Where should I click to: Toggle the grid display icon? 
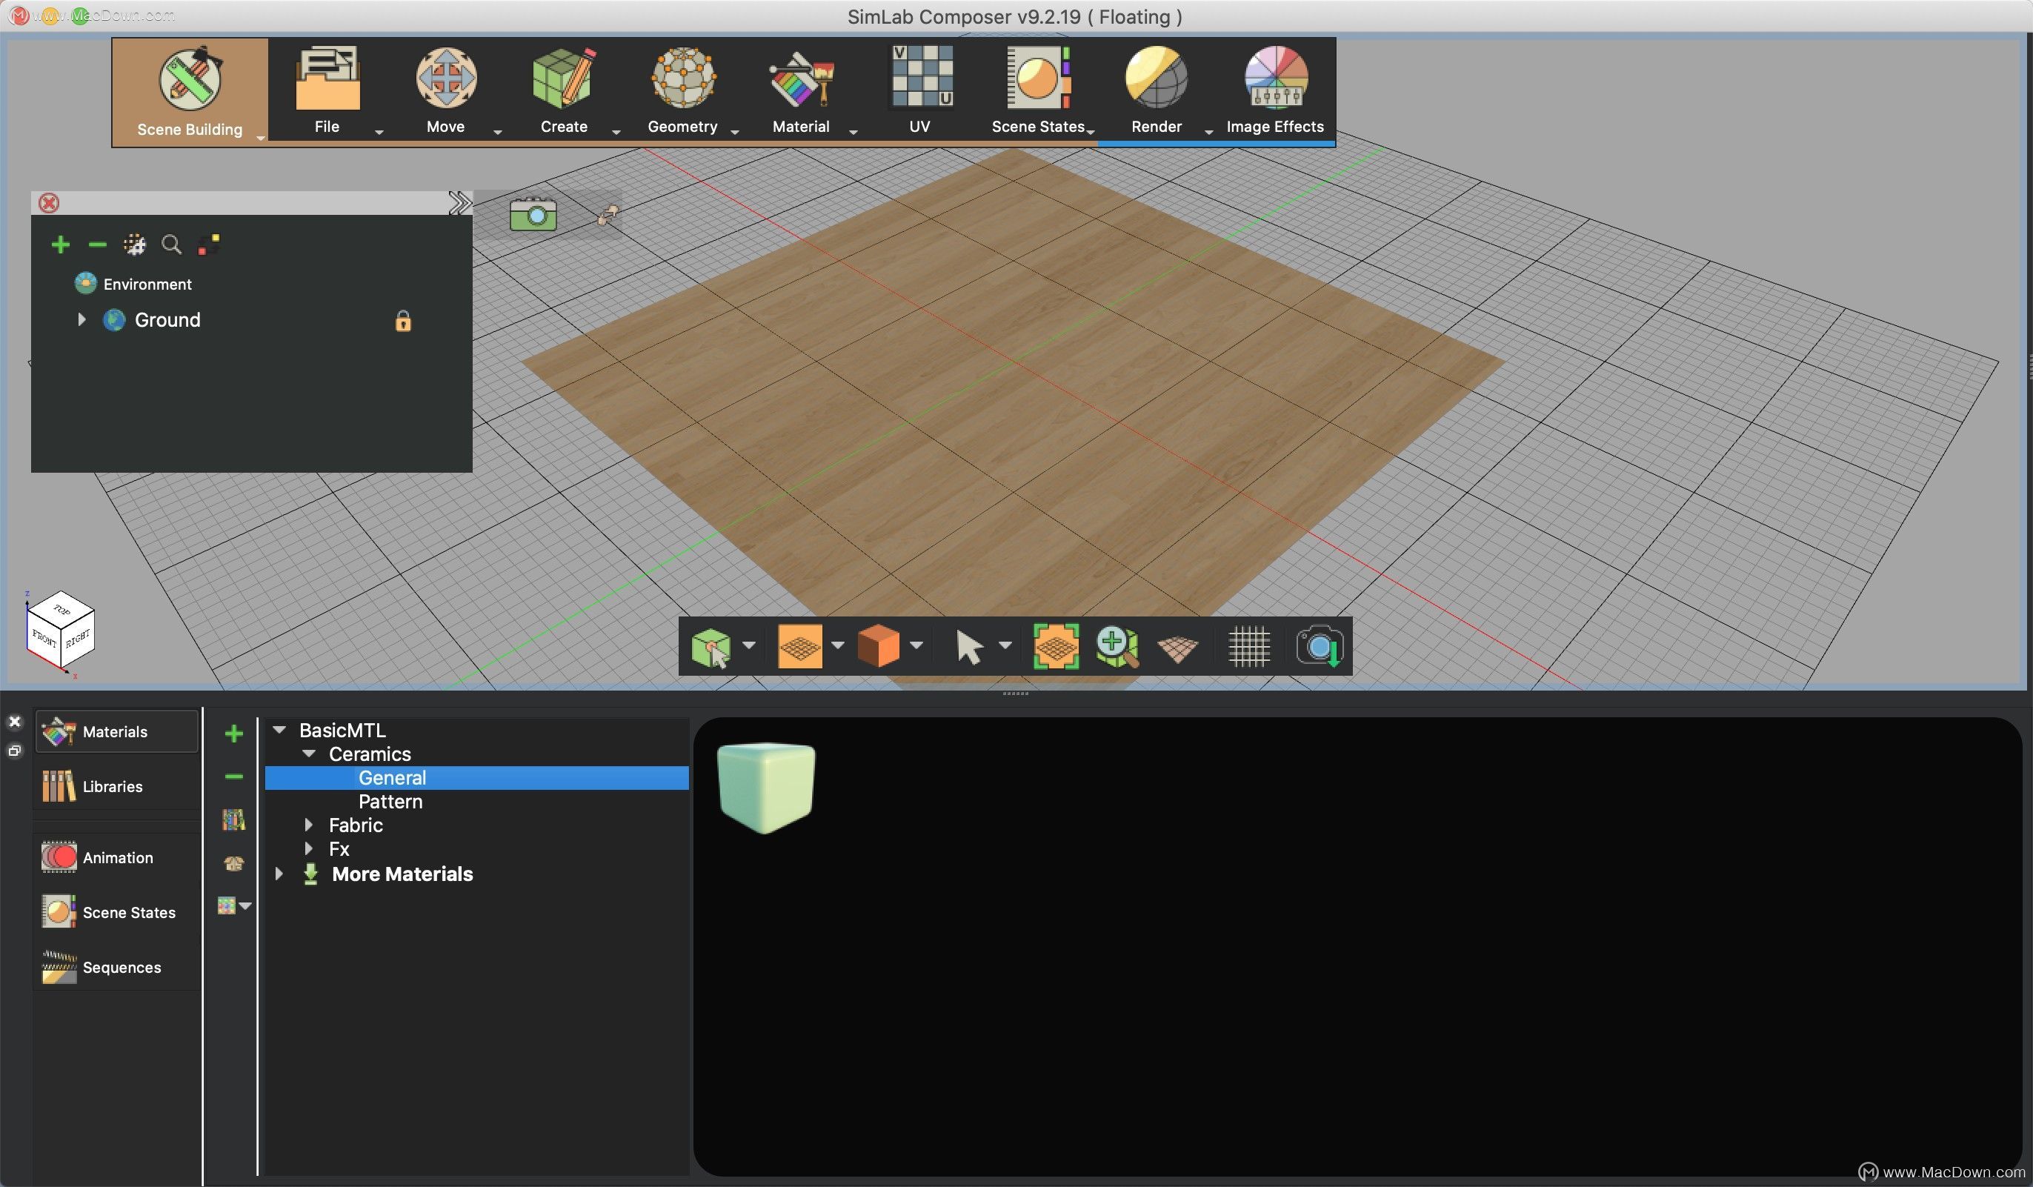tap(1249, 646)
